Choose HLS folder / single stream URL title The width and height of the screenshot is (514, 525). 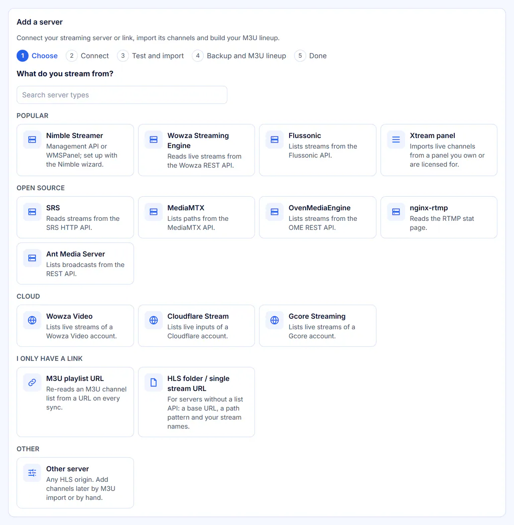198,383
